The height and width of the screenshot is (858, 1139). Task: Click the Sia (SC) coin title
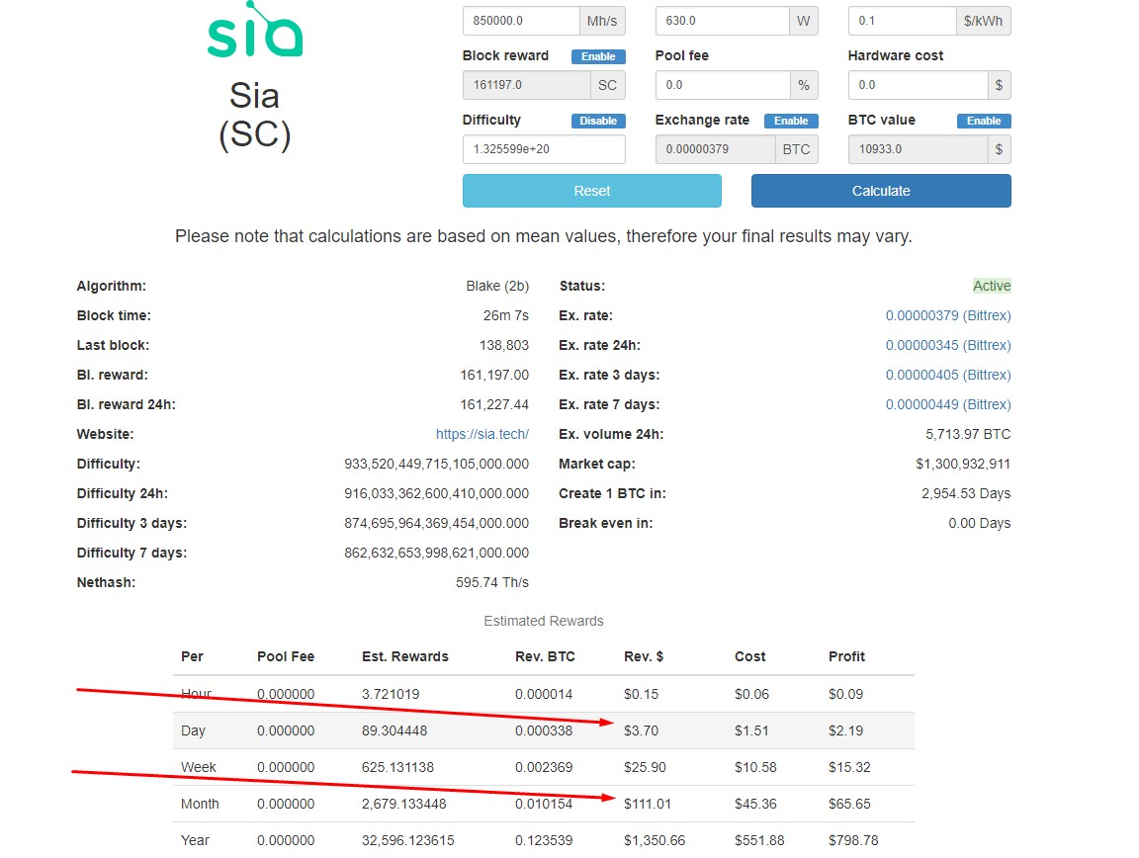click(255, 115)
